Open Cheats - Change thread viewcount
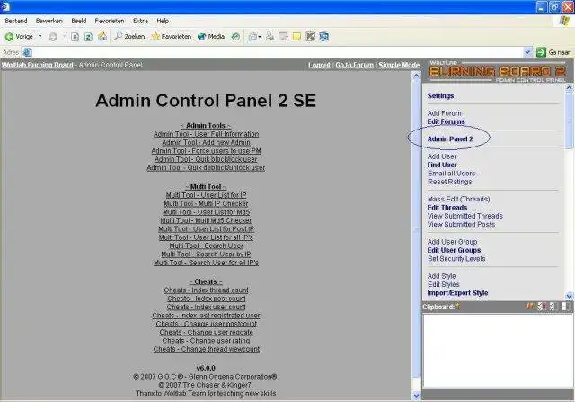 coord(206,349)
